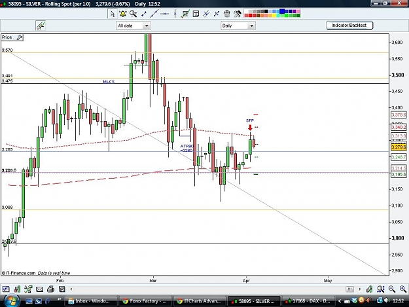Pick the pink color swatch
The image size is (409, 307).
[298, 12]
